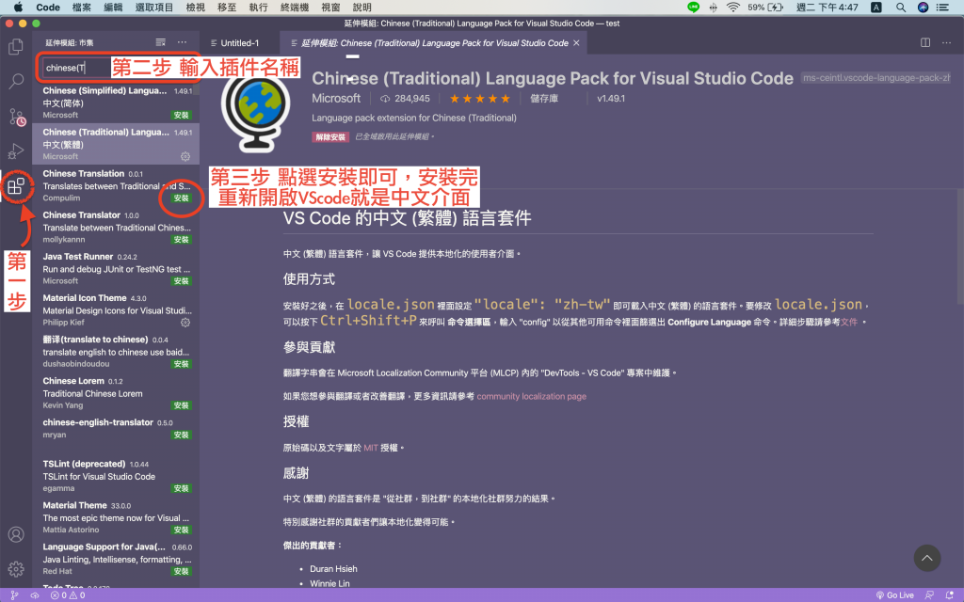Image resolution: width=964 pixels, height=602 pixels.
Task: Open editor more actions ellipsis
Action: tap(946, 42)
